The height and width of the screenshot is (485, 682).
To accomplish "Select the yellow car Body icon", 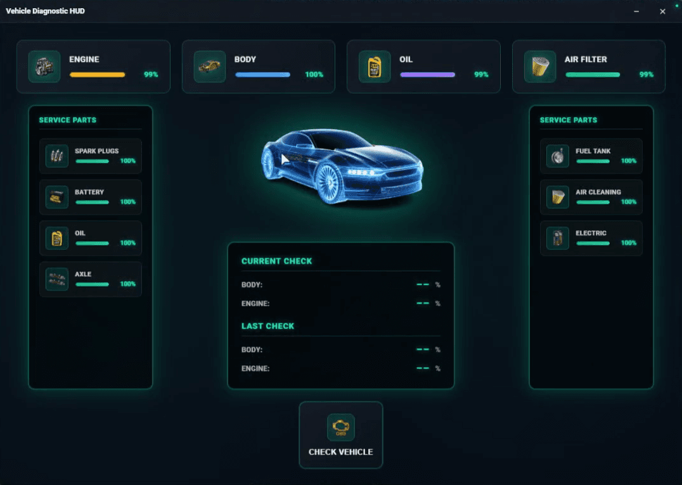I will tap(210, 66).
